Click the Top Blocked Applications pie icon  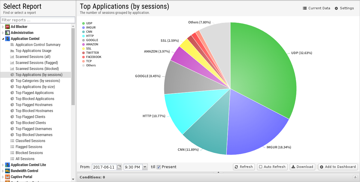coord(12,99)
